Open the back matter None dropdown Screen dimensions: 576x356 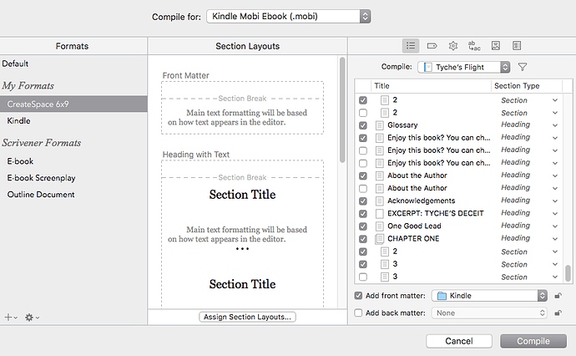pyautogui.click(x=489, y=313)
